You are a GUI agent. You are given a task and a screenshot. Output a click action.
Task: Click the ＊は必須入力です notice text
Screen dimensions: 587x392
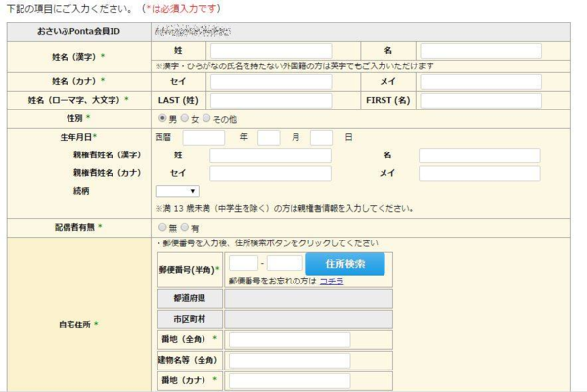(x=183, y=8)
